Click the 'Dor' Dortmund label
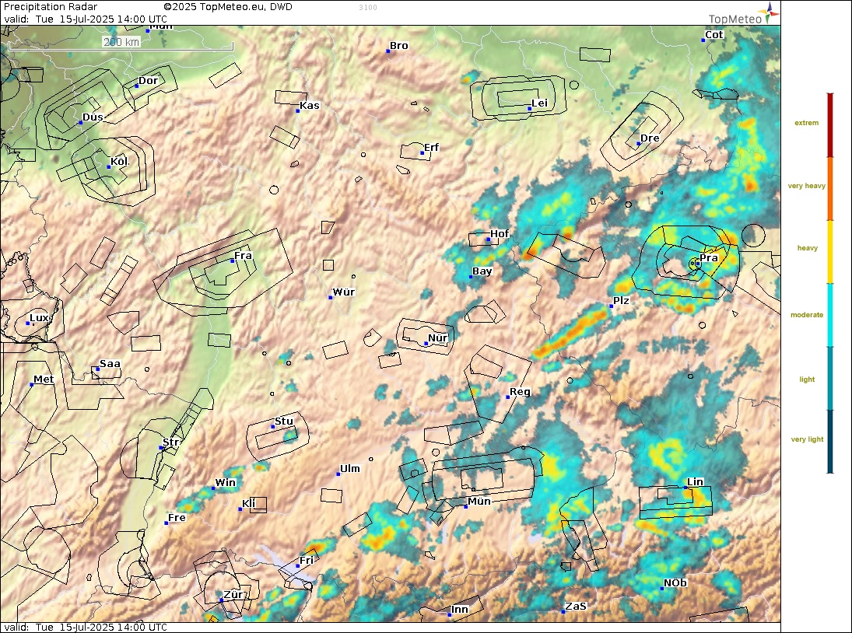Viewport: 852px width, 633px height. coord(148,80)
